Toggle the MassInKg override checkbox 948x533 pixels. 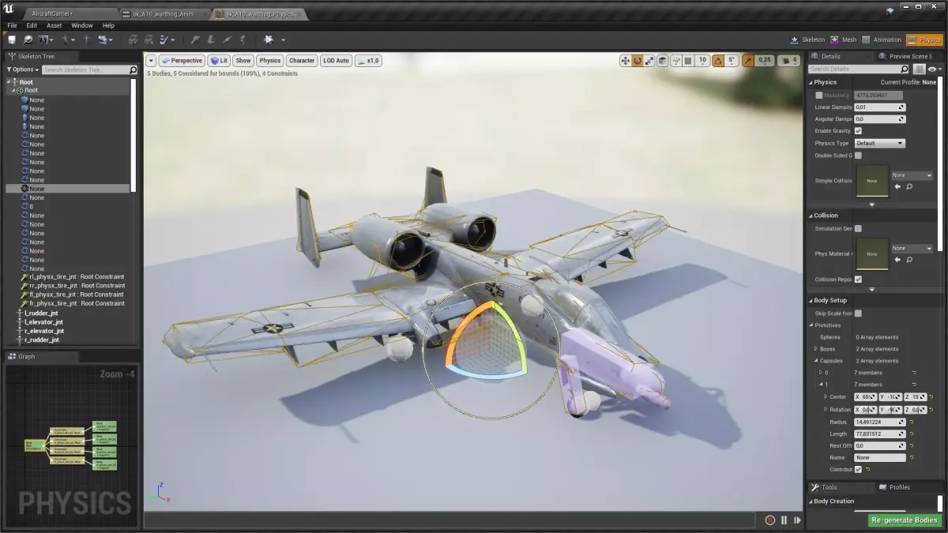818,95
